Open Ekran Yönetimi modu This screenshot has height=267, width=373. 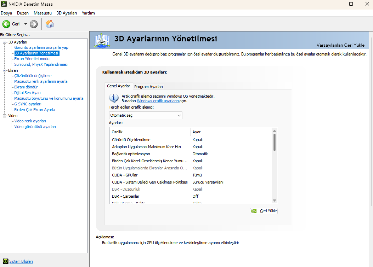coord(32,59)
